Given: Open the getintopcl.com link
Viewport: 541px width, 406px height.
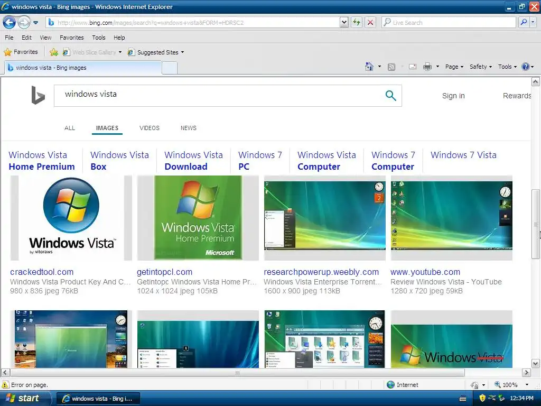Looking at the screenshot, I should [165, 272].
